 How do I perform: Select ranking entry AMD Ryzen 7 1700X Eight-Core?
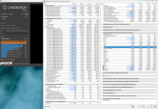coord(14,53)
